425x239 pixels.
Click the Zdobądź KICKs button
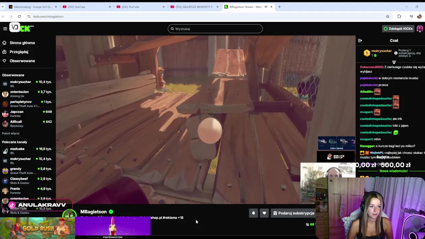pyautogui.click(x=398, y=29)
